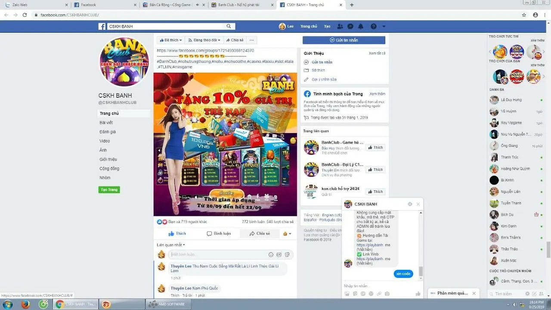Attach file link icon in chat toolbar
The width and height of the screenshot is (551, 310).
tap(379, 294)
